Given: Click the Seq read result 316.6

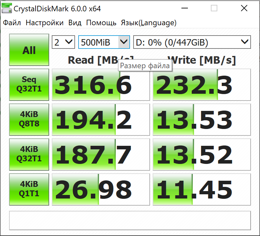Looking at the screenshot, I should click(x=101, y=85).
